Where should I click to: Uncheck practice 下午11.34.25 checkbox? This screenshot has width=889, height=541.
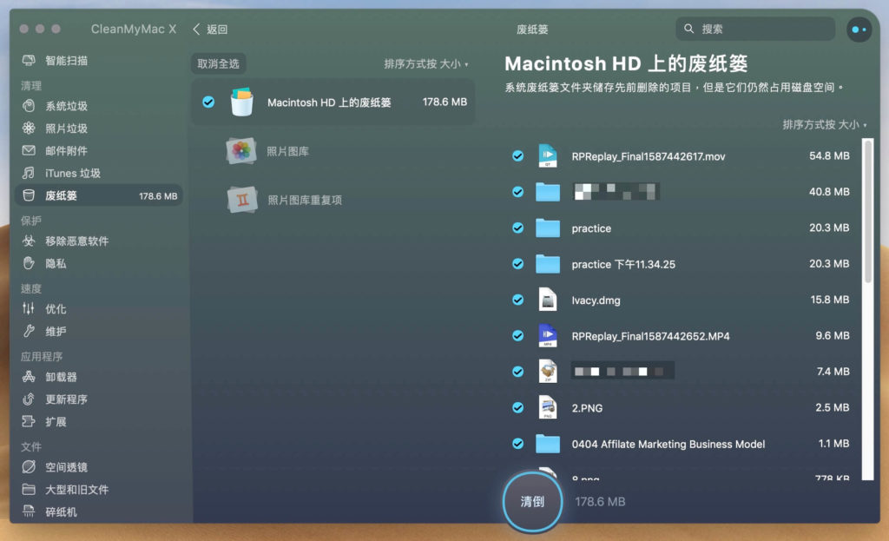click(x=517, y=264)
